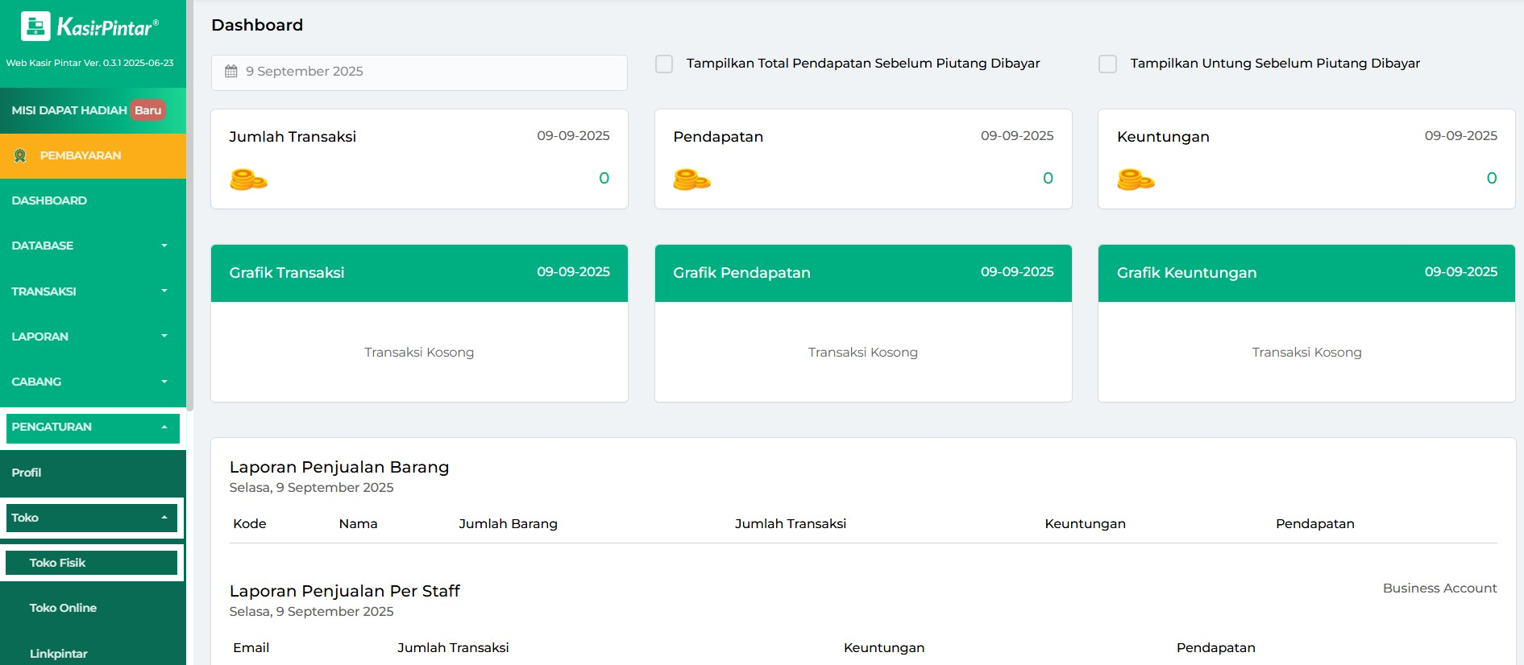Click the 9 September 2025 date field
Image resolution: width=1524 pixels, height=665 pixels.
click(419, 72)
